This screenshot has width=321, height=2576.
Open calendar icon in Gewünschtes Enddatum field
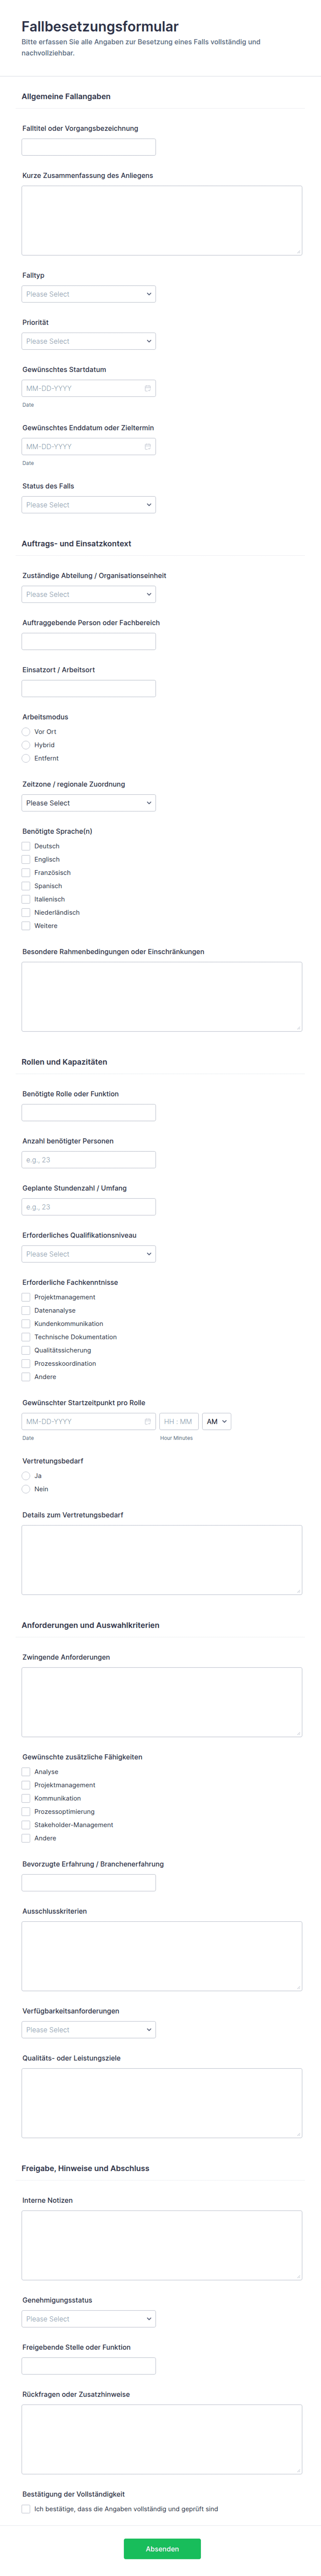147,446
